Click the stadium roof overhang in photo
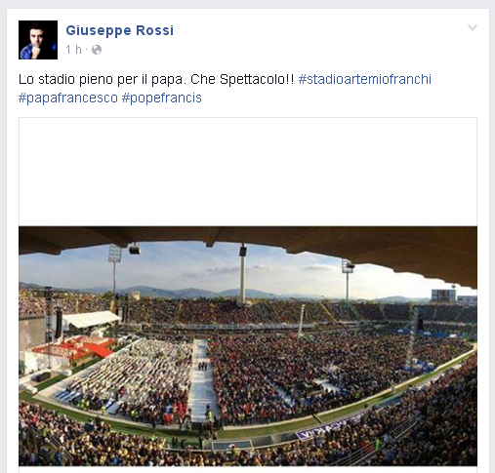The image size is (495, 473). [x=248, y=239]
